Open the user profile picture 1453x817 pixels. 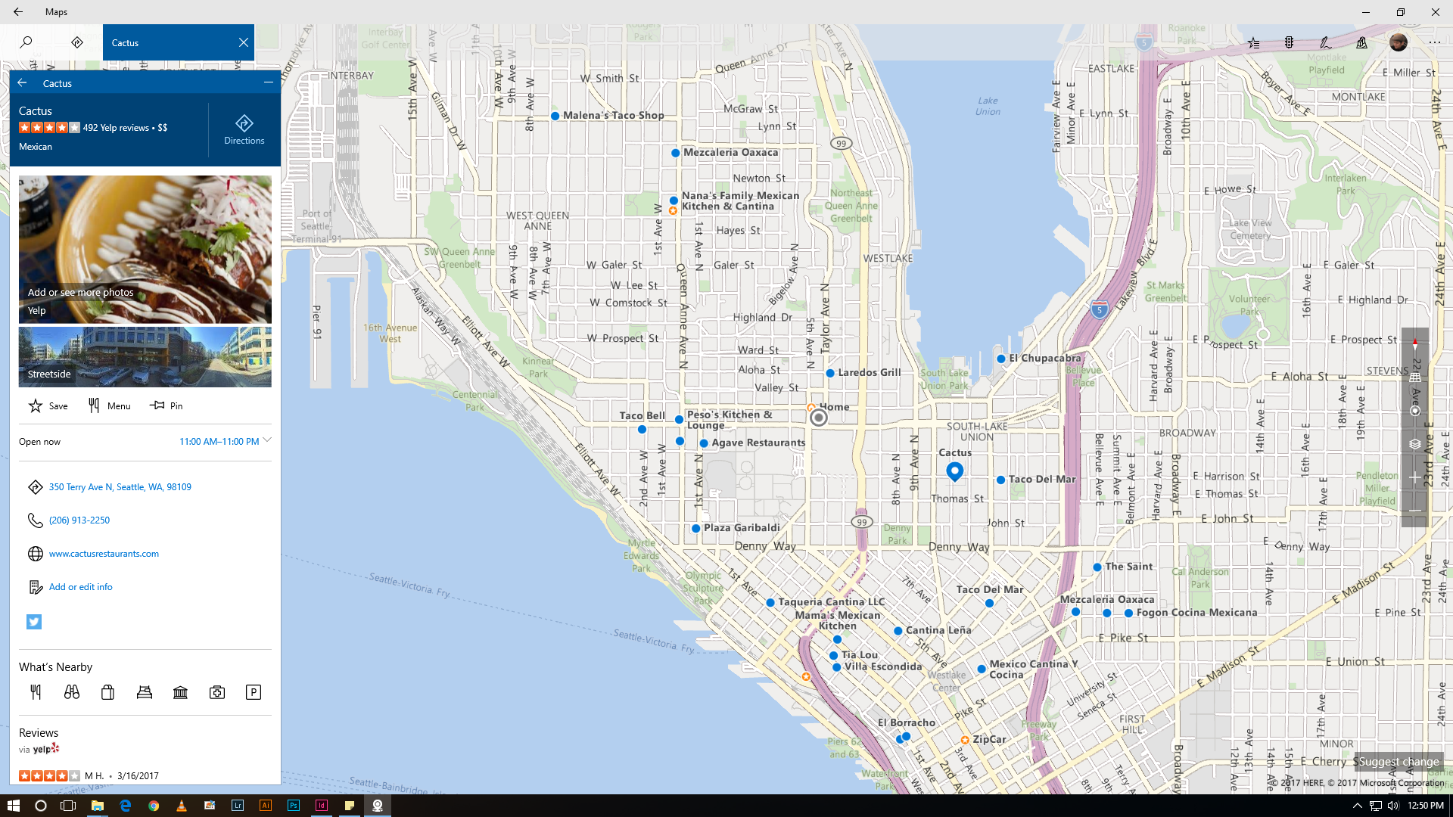pos(1399,42)
